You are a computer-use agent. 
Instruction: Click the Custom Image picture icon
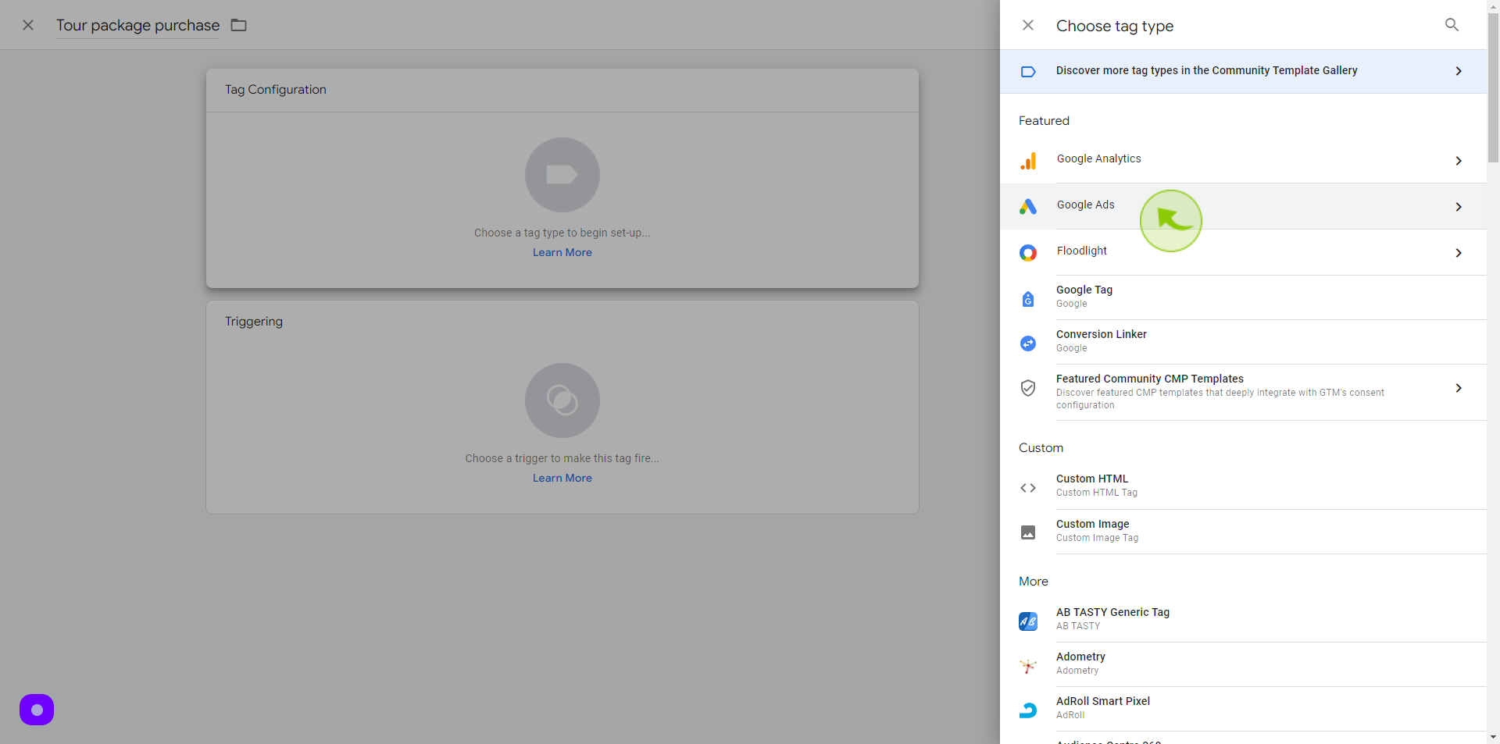[1028, 532]
